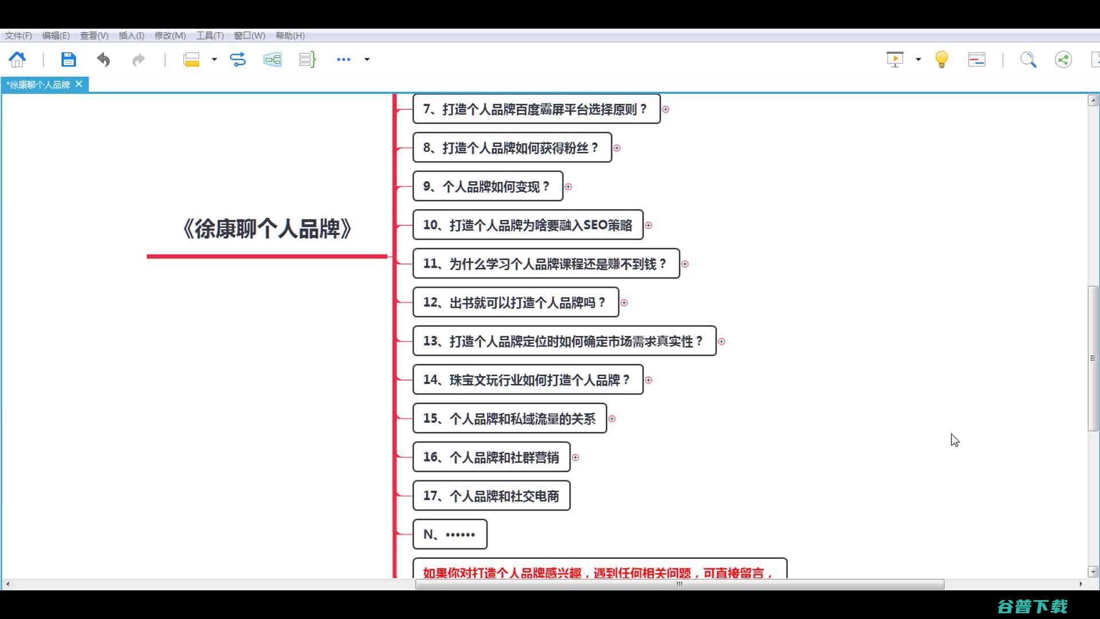Open dropdown arrow beside presentation icon
Viewport: 1100px width, 619px height.
coord(918,59)
